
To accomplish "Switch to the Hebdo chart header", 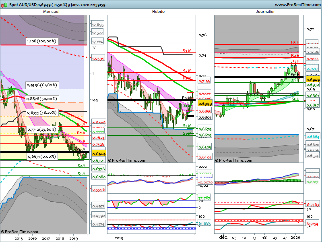I will coord(158,12).
